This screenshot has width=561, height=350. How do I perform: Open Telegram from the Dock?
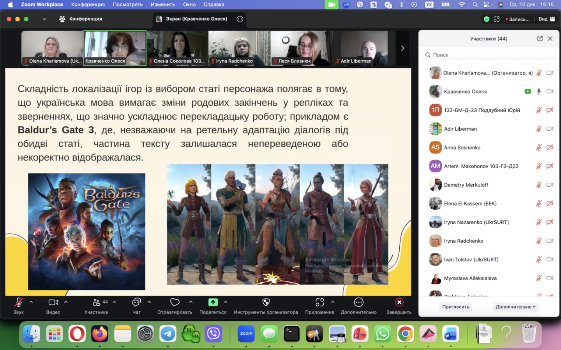pyautogui.click(x=168, y=334)
